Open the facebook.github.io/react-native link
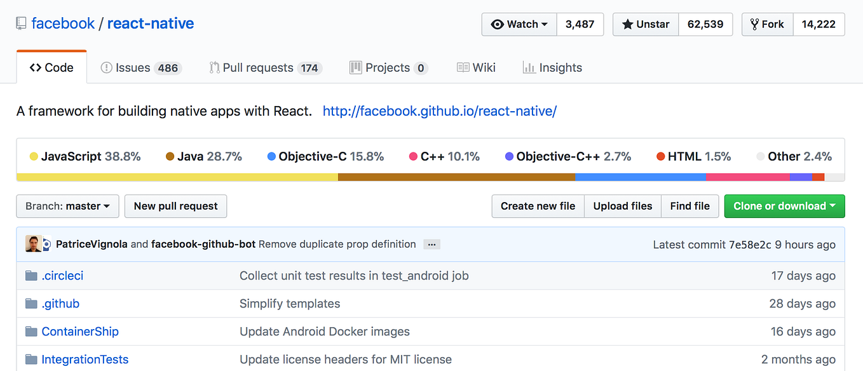Screen dimensions: 863x371 pos(439,111)
